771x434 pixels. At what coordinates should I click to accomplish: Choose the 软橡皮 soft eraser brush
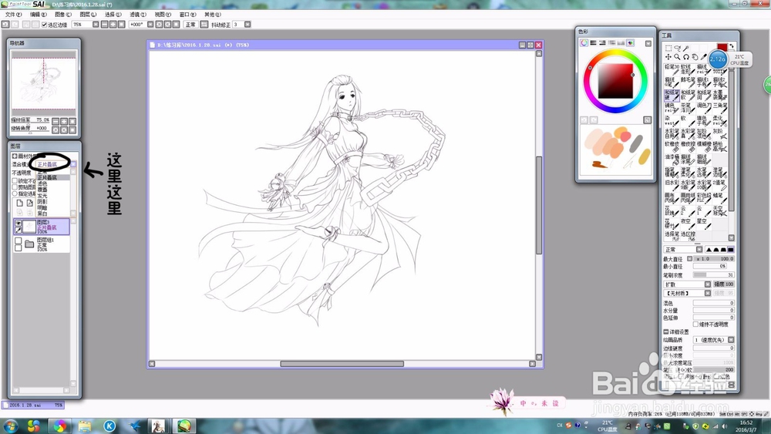(672, 146)
